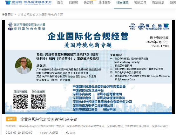Click the speaker 杨乾武 portrait photo
The height and width of the screenshot is (135, 176).
24,65
